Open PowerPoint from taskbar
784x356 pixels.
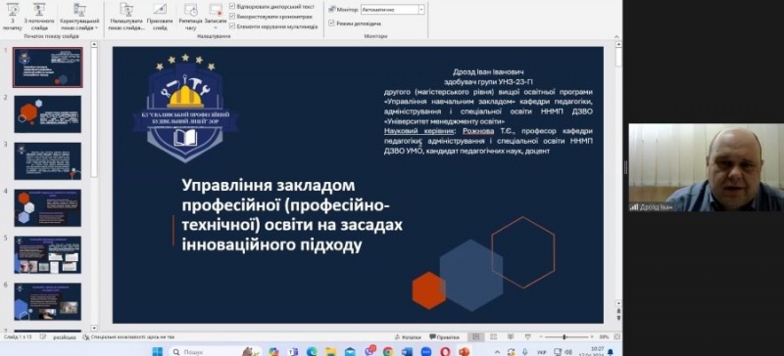[465, 351]
